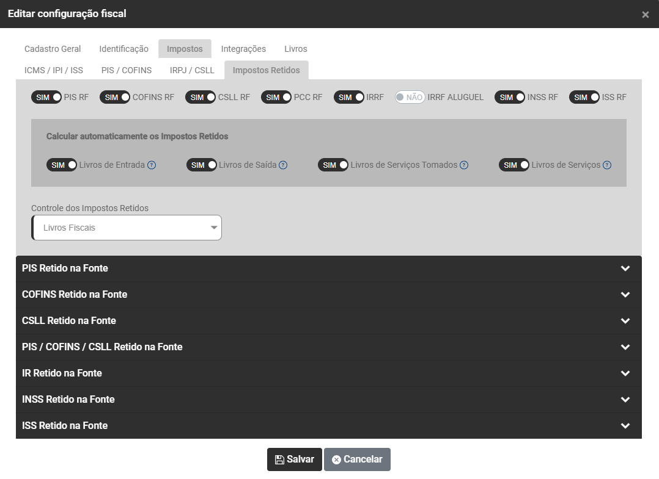This screenshot has height=479, width=659.
Task: Click help icon next to Livros de Entrada
Action: pyautogui.click(x=152, y=165)
